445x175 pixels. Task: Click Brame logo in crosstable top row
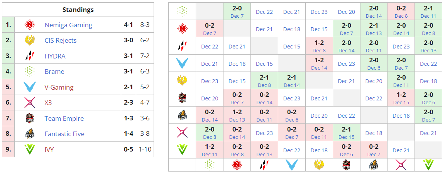point(182,10)
